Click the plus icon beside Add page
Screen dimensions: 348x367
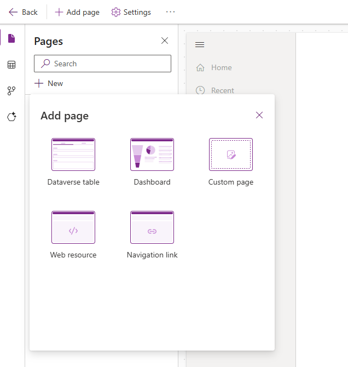[x=59, y=12]
